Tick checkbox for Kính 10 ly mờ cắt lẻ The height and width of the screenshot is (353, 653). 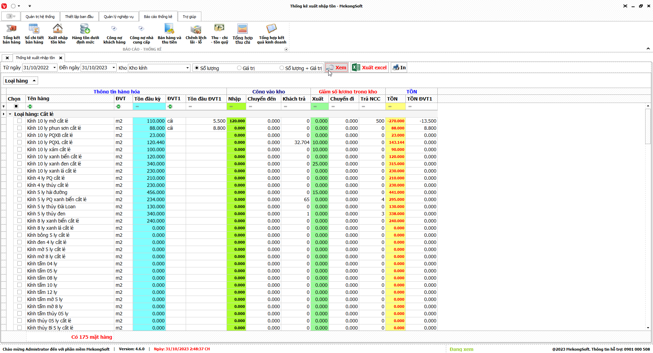point(19,121)
